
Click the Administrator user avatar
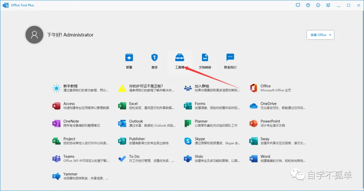point(34,35)
